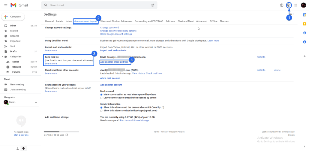Get add-ons with the plus icon
309x151 pixels.
click(x=305, y=56)
